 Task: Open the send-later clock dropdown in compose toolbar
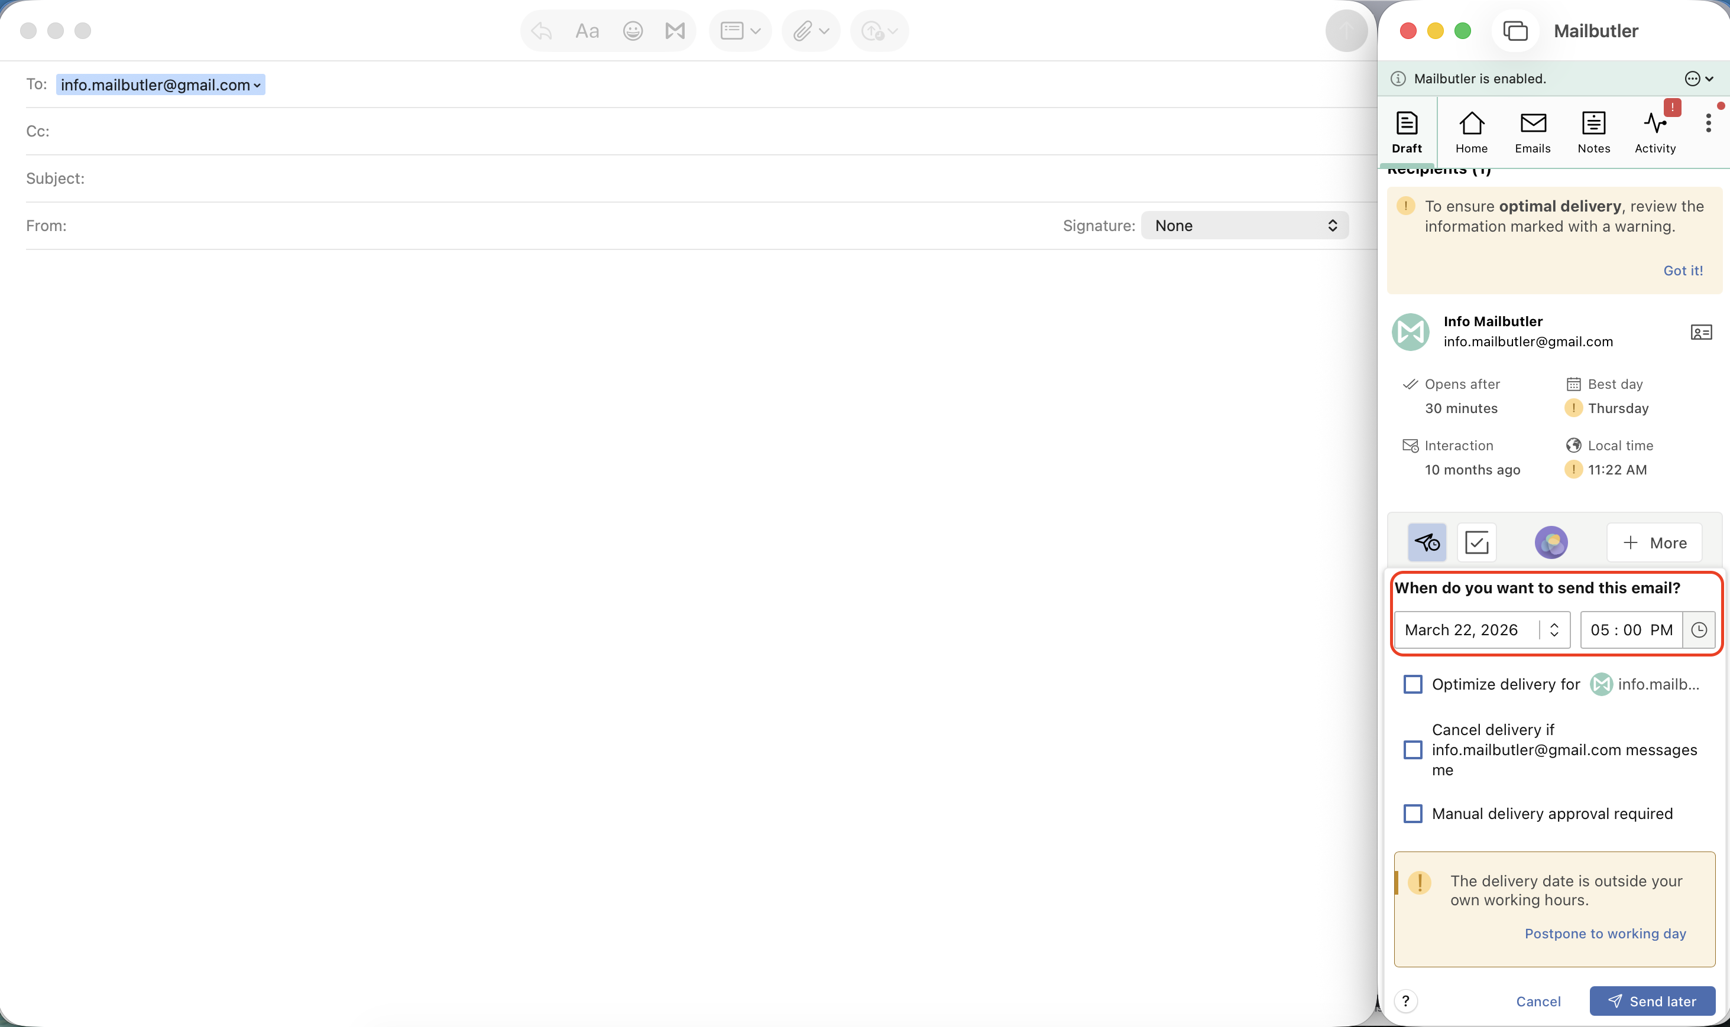879,31
